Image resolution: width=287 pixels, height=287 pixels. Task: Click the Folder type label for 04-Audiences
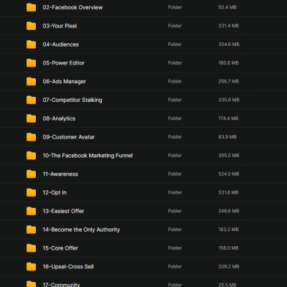pyautogui.click(x=175, y=44)
